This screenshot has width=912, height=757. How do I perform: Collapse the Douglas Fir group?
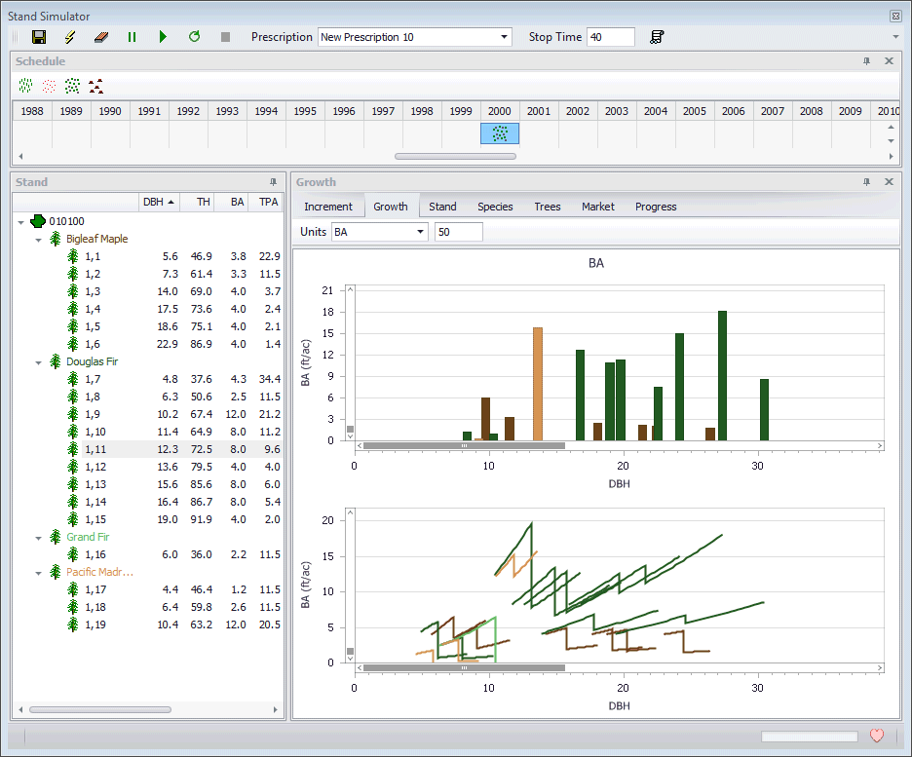point(38,362)
